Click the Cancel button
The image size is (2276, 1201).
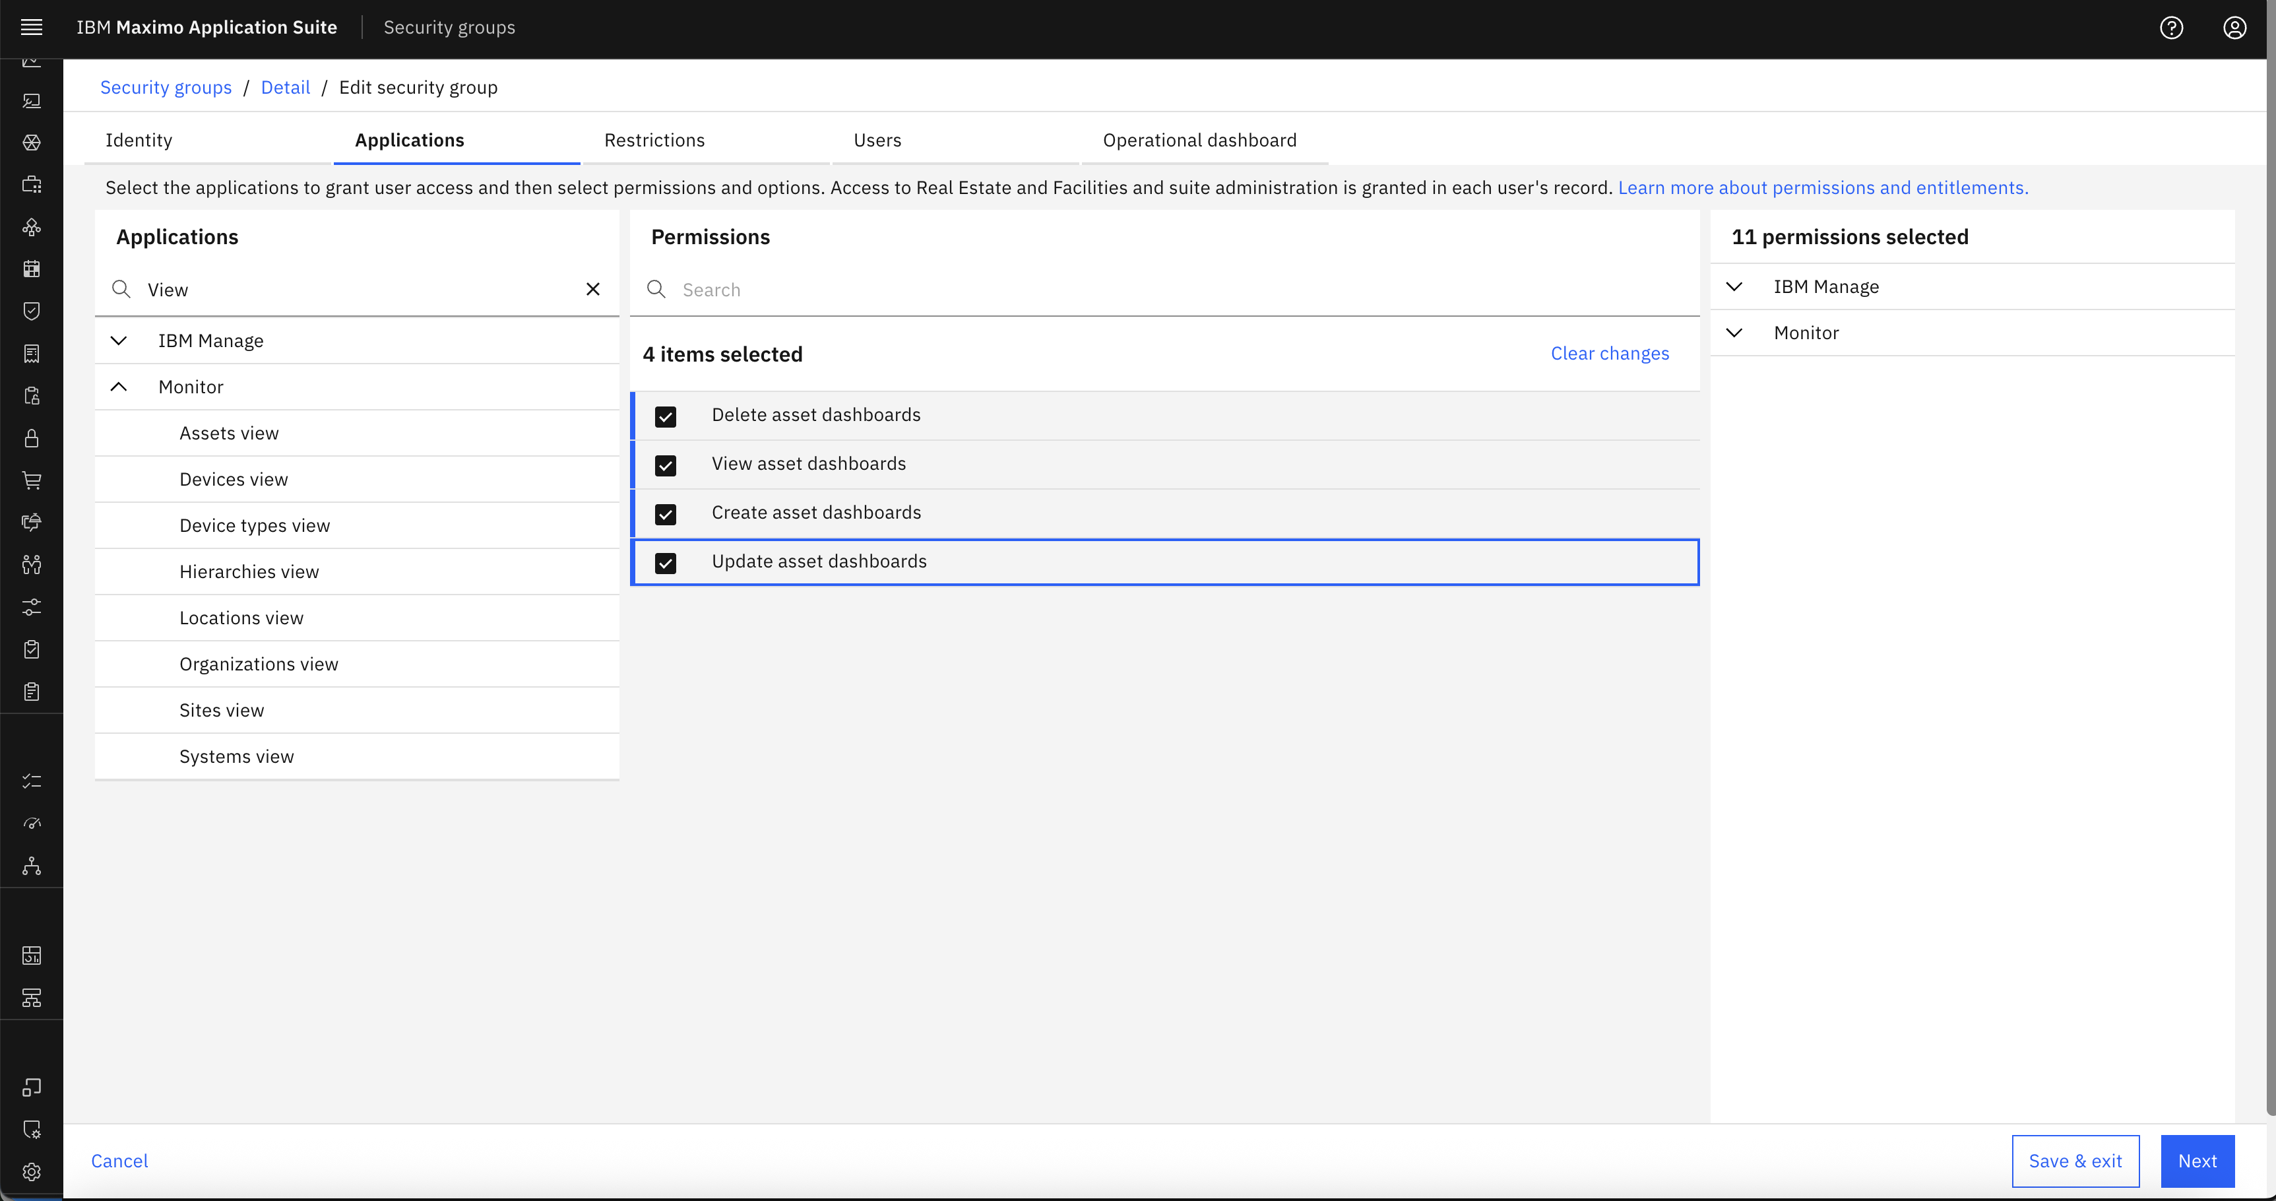point(119,1160)
